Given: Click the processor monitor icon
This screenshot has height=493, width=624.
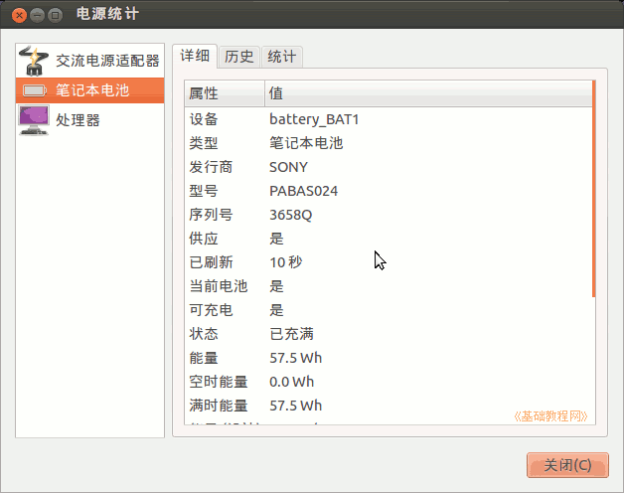Looking at the screenshot, I should (x=34, y=120).
